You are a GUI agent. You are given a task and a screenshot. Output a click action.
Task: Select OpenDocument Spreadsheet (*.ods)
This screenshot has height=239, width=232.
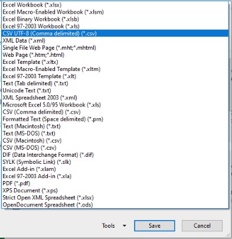coord(115,205)
